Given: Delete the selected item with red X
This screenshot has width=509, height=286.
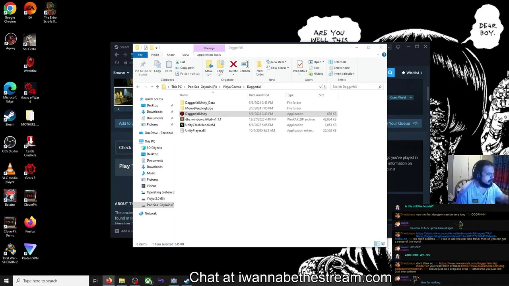Looking at the screenshot, I should click(233, 67).
